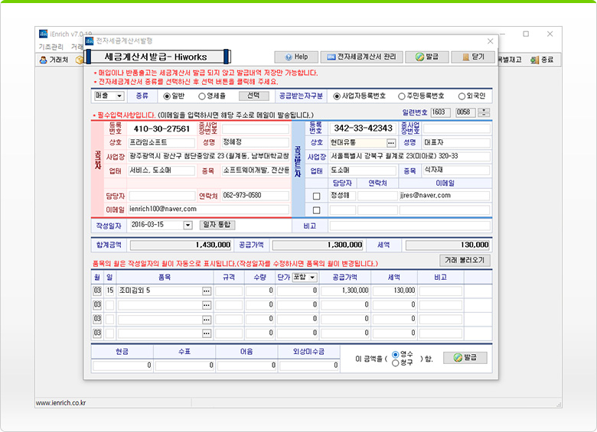Click the 세액 total field 130,000
The width and height of the screenshot is (597, 432).
pos(448,245)
